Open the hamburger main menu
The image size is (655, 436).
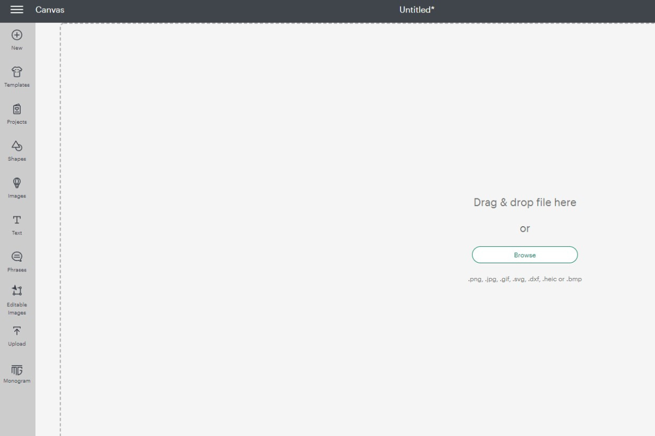pos(17,10)
